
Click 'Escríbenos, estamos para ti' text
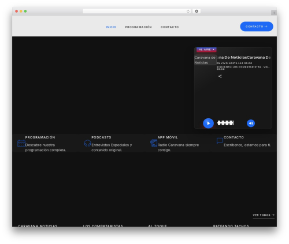[x=247, y=145]
